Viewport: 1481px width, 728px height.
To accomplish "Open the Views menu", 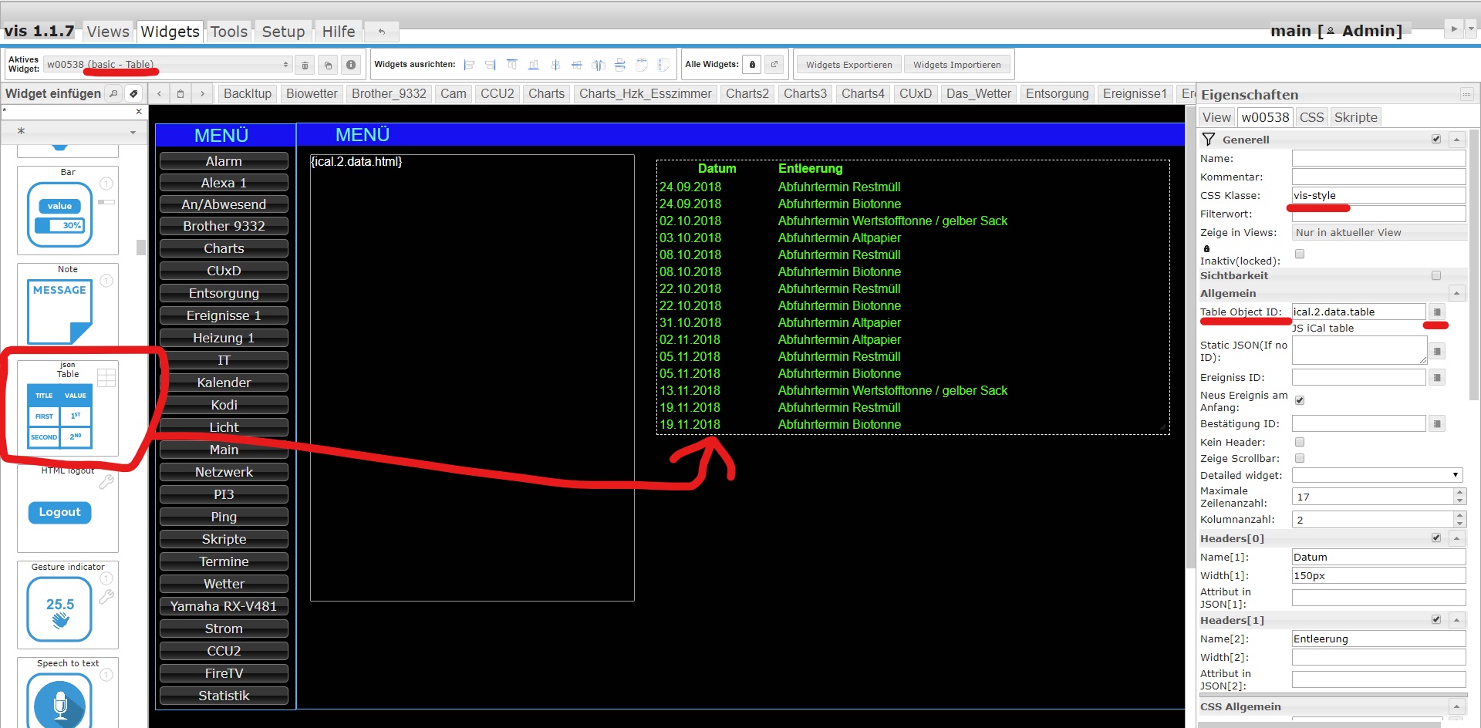I will pos(108,31).
